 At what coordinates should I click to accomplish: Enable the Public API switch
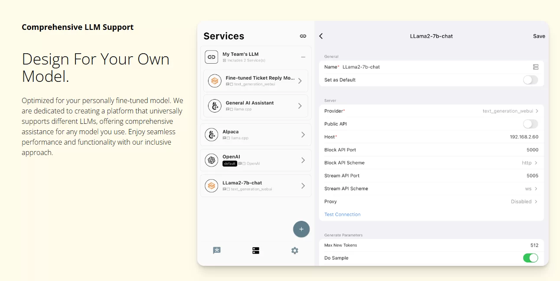pyautogui.click(x=530, y=124)
